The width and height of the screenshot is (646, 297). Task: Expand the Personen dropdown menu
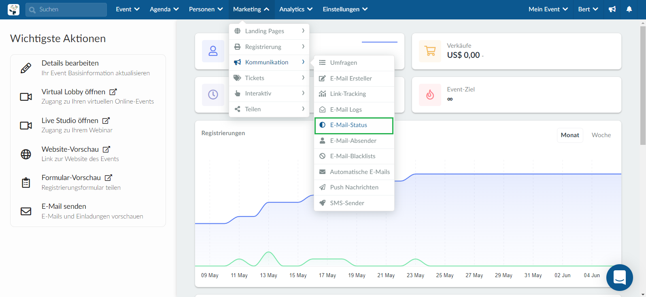(x=206, y=9)
